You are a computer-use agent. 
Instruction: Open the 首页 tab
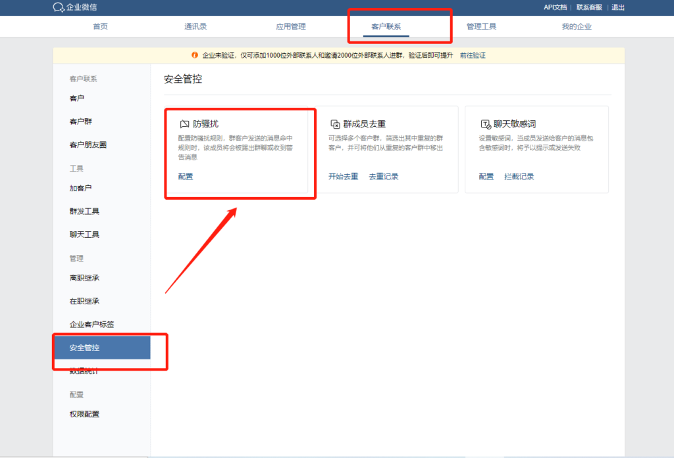(100, 27)
